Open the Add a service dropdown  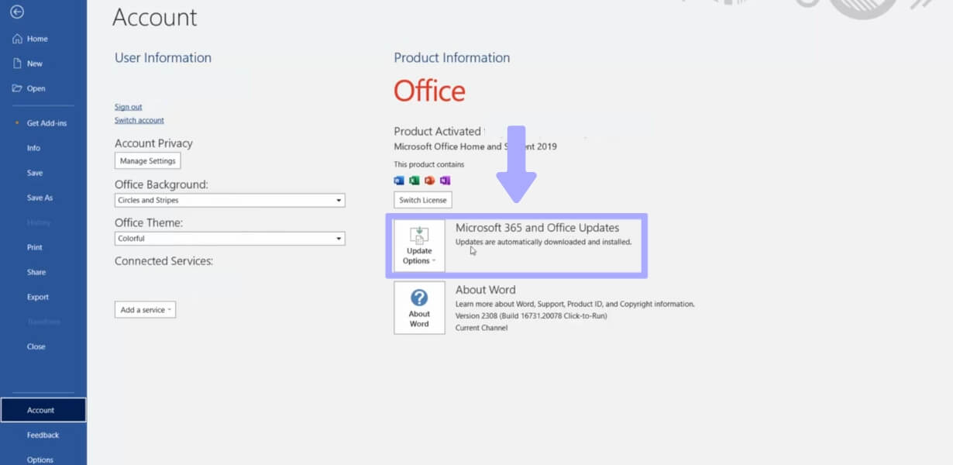click(x=146, y=310)
